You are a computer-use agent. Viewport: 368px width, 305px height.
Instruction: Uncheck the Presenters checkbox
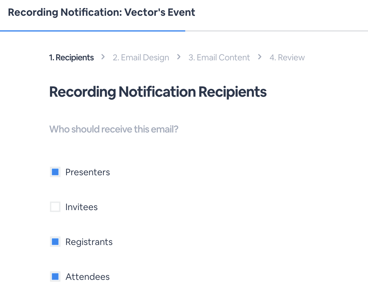(55, 172)
